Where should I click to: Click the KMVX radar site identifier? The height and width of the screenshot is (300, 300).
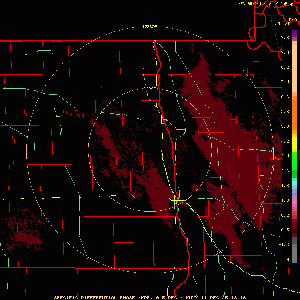click(x=192, y=298)
